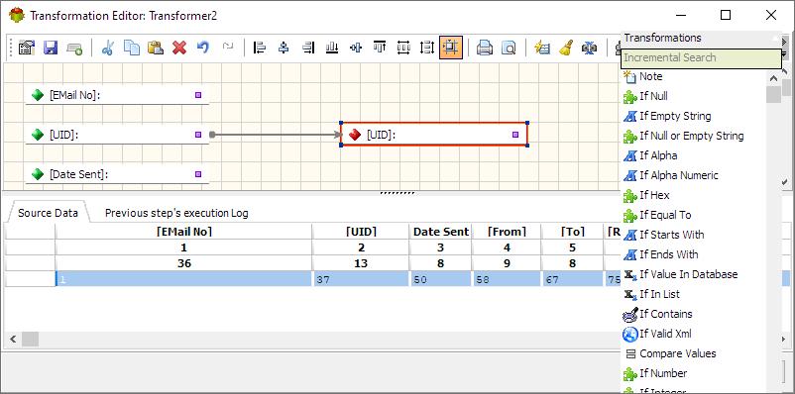Toggle the highlighted snap-to-grid button
This screenshot has width=795, height=394.
[x=451, y=48]
